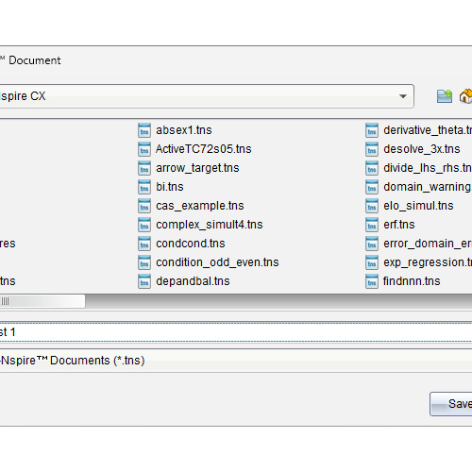Click the erf.tns file icon
The image size is (472, 472).
coord(372,225)
